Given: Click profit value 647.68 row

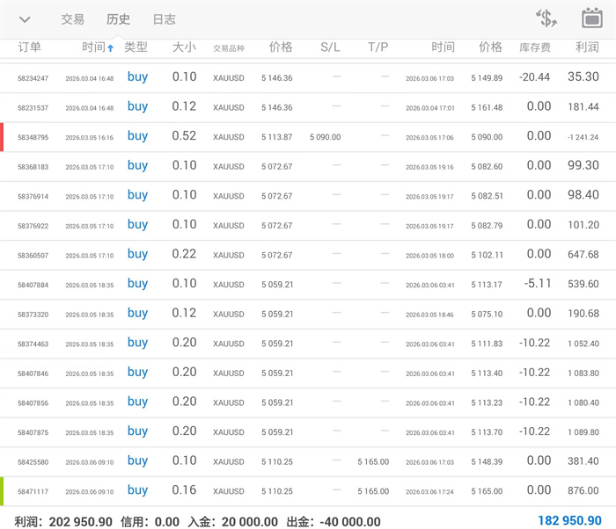Looking at the screenshot, I should (583, 254).
